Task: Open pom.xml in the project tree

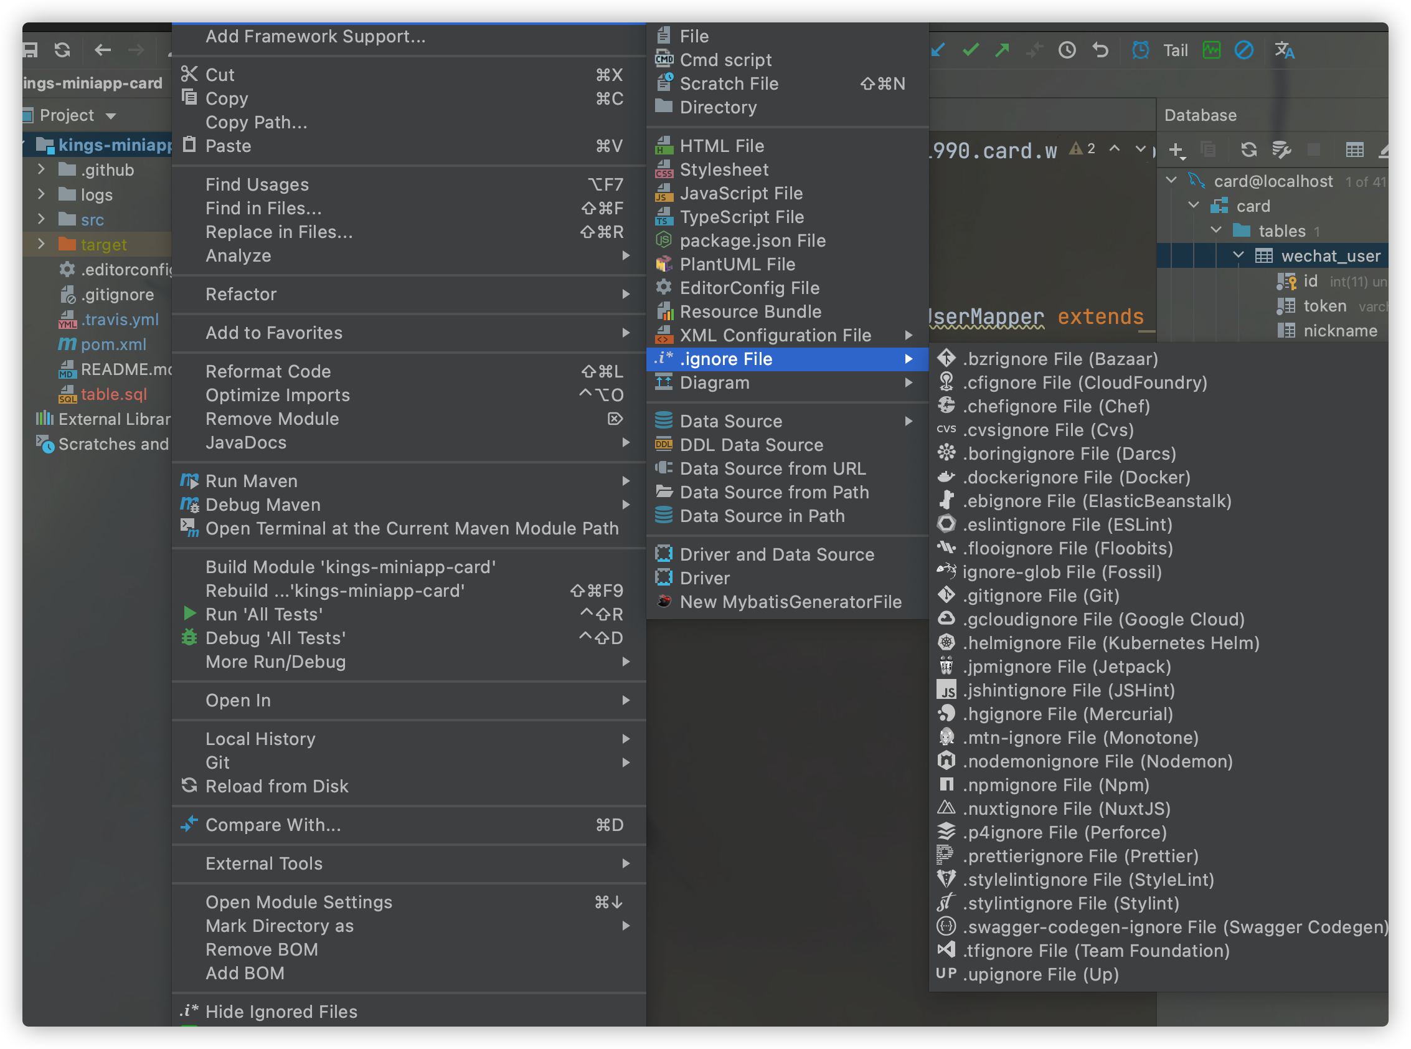Action: pos(113,344)
